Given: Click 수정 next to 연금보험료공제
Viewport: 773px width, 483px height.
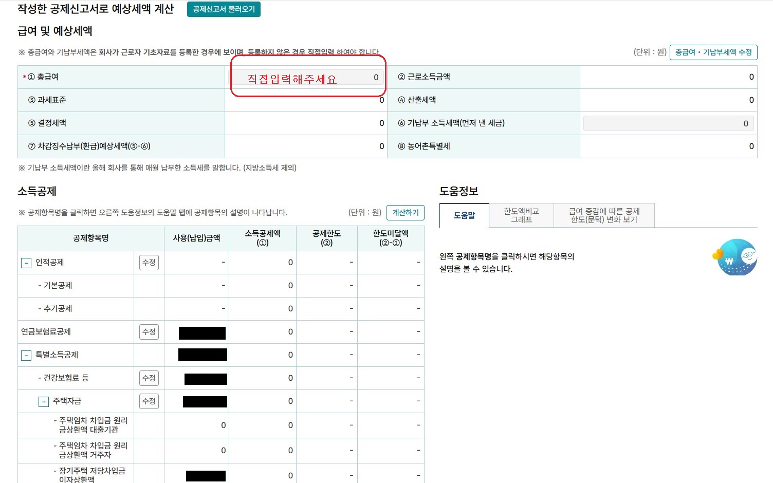Looking at the screenshot, I should (x=149, y=331).
